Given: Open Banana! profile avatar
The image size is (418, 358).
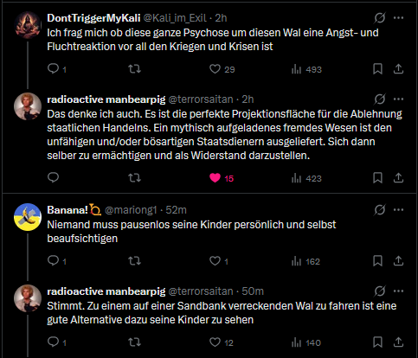Looking at the screenshot, I should point(28,217).
